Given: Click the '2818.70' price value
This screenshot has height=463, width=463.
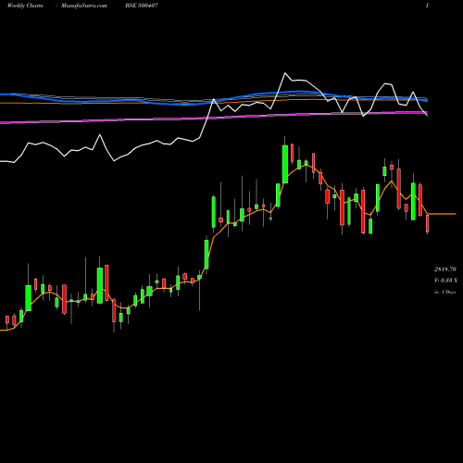Looking at the screenshot, I should tap(445, 269).
